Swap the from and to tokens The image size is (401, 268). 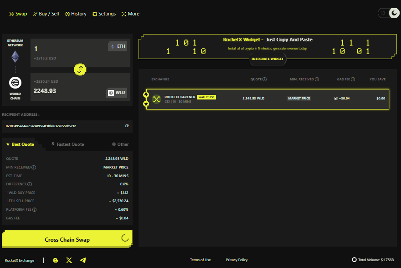coord(80,69)
